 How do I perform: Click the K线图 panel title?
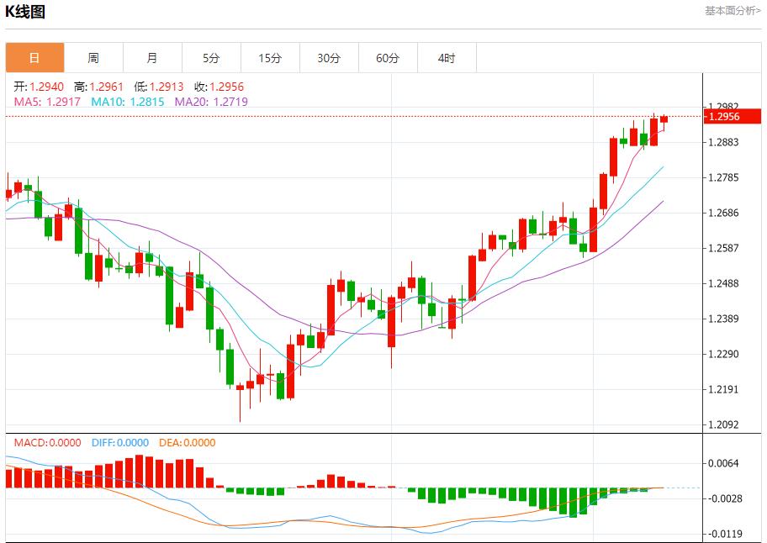26,12
